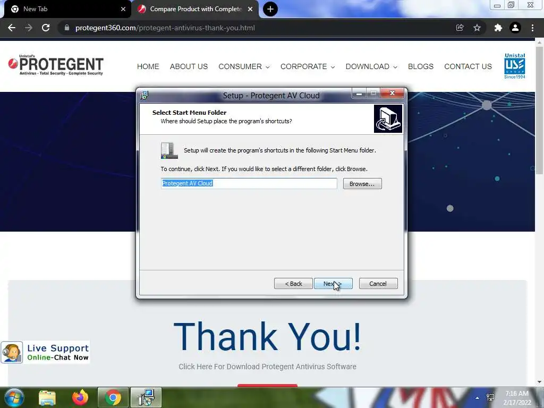Image resolution: width=544 pixels, height=408 pixels.
Task: Open the taskbar clock showing 7:16 AM
Action: point(517,398)
